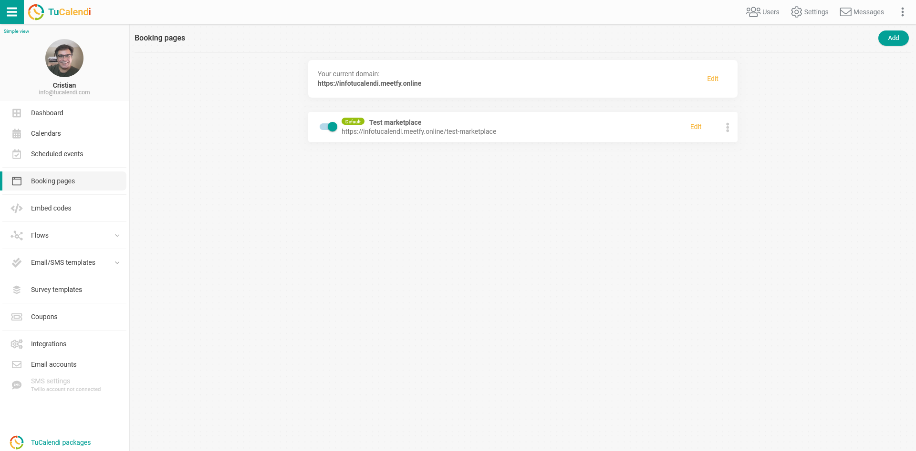Open top-right vertical dots menu
The height and width of the screenshot is (451, 916).
pos(902,12)
